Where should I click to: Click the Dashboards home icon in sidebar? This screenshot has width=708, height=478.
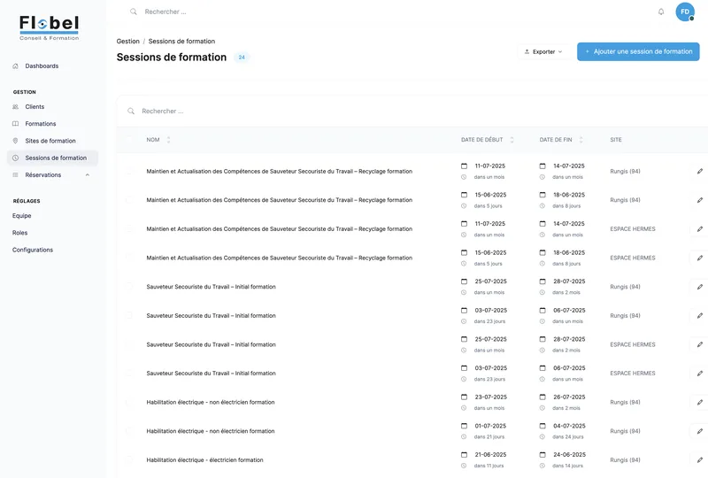pyautogui.click(x=15, y=66)
